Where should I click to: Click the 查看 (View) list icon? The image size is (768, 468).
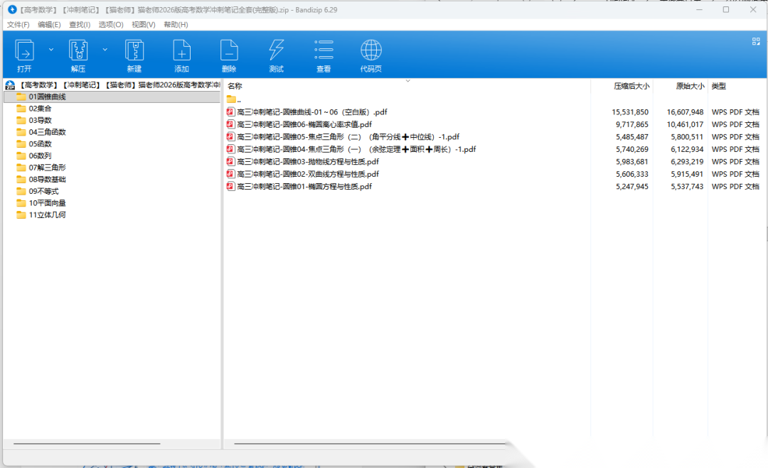tap(324, 50)
